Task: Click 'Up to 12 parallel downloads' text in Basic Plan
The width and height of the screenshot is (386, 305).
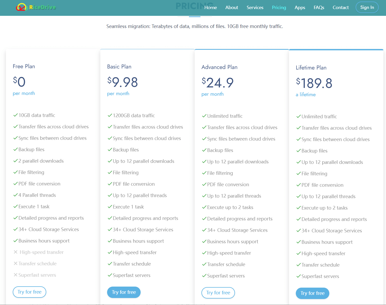Action: pos(143,161)
